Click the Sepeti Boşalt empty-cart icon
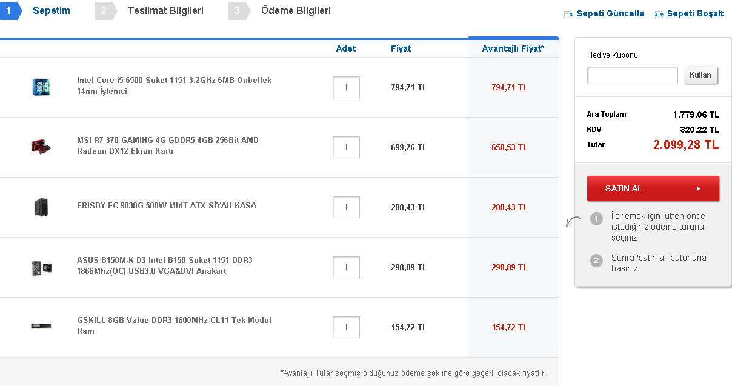Image resolution: width=732 pixels, height=386 pixels. click(x=659, y=14)
